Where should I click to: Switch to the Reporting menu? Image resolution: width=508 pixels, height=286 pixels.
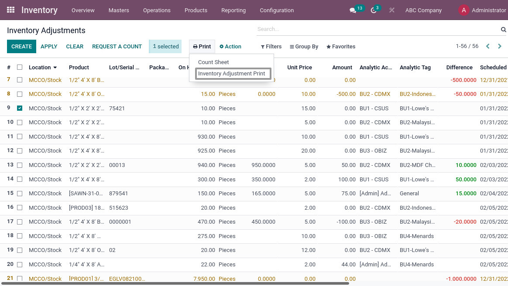point(233,10)
